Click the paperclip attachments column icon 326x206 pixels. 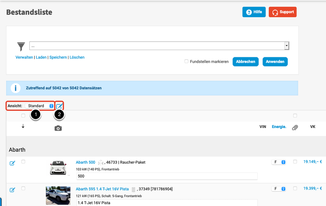295,128
